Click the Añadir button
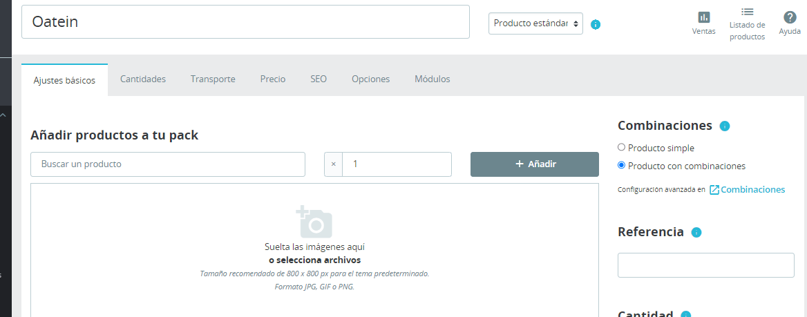This screenshot has height=317, width=807. [535, 164]
